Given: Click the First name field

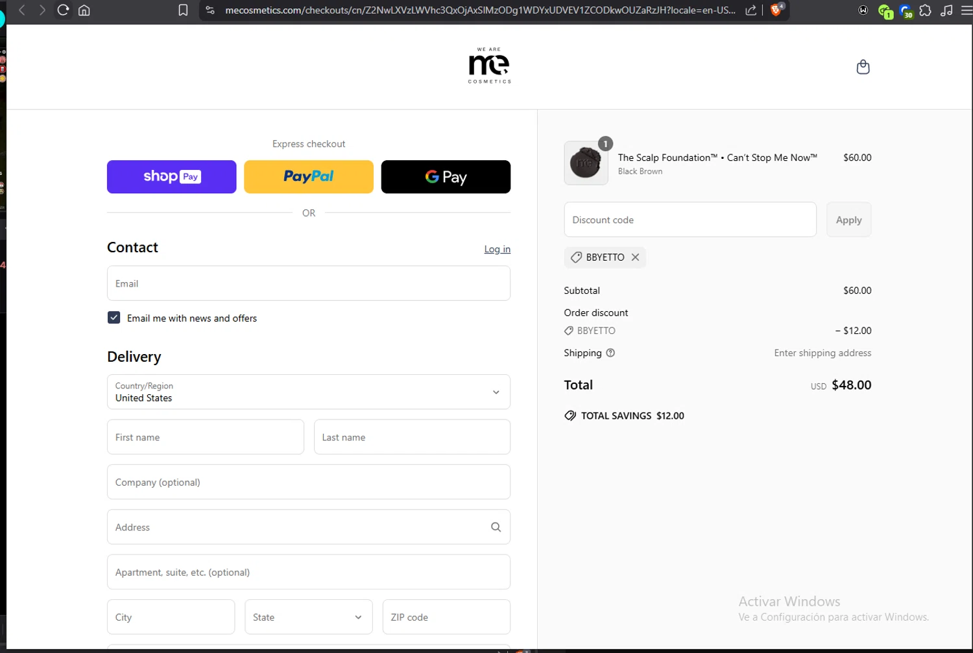Looking at the screenshot, I should [x=206, y=437].
